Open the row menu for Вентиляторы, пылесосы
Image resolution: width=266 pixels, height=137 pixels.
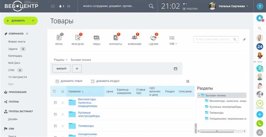[x=63, y=103]
